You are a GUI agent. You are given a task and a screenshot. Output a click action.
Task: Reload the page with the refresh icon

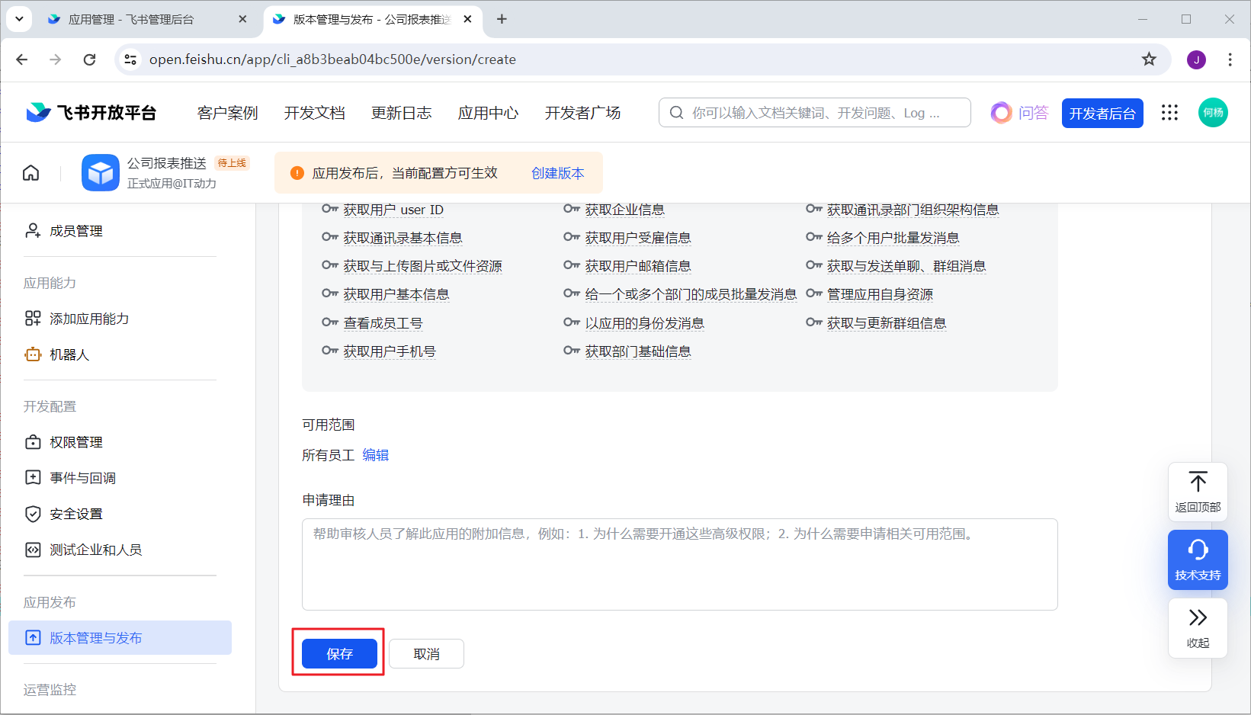click(89, 59)
